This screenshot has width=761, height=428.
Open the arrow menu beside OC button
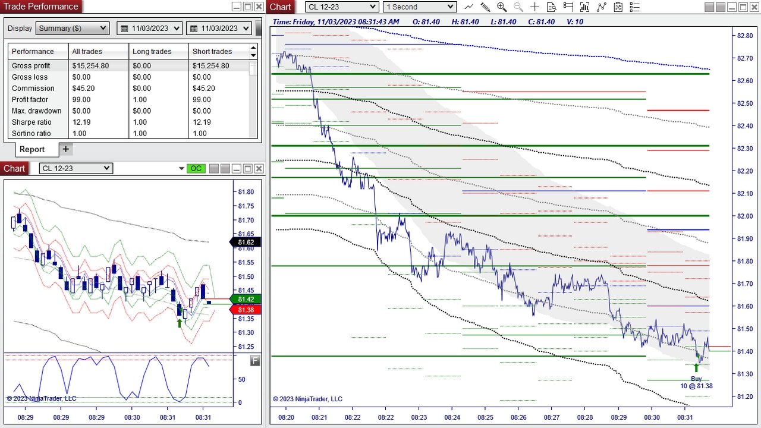181,169
